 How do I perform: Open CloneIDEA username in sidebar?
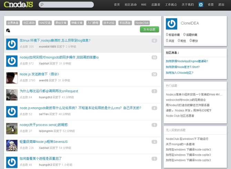coord(190,23)
